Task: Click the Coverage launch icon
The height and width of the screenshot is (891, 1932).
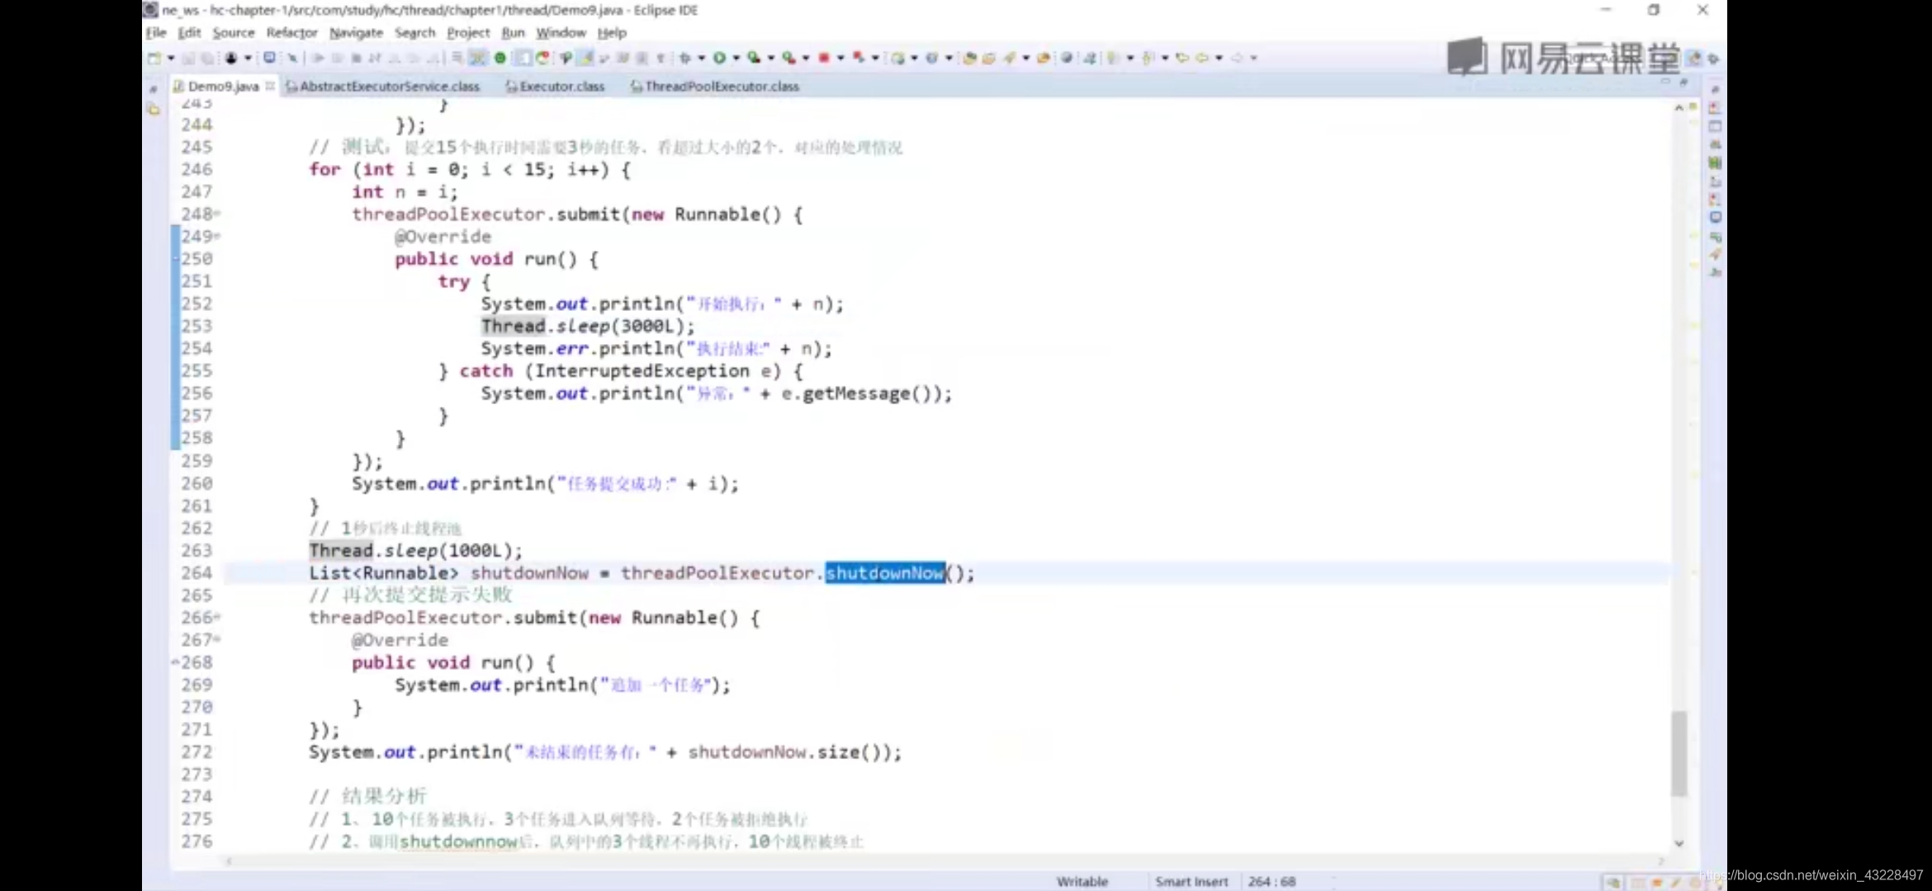Action: tap(754, 58)
